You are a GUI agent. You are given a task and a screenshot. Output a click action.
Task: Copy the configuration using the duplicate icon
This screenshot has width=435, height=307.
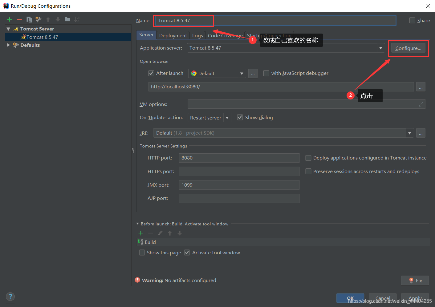click(29, 19)
